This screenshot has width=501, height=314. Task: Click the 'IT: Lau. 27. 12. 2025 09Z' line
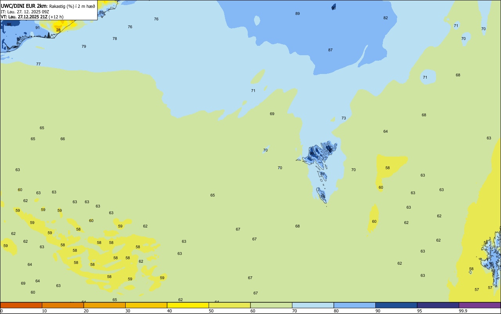[x=25, y=12]
